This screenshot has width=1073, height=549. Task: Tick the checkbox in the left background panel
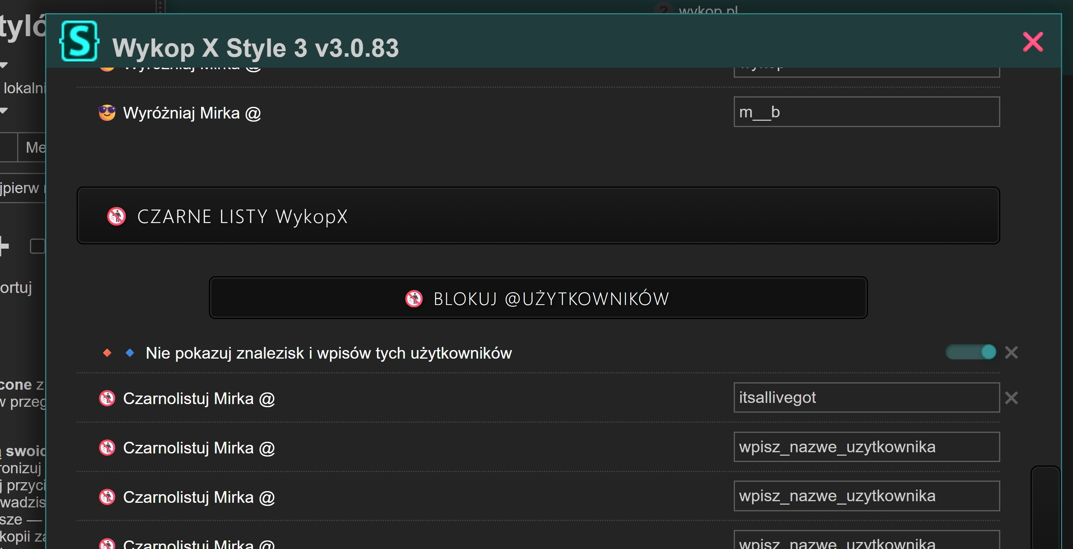(x=37, y=246)
